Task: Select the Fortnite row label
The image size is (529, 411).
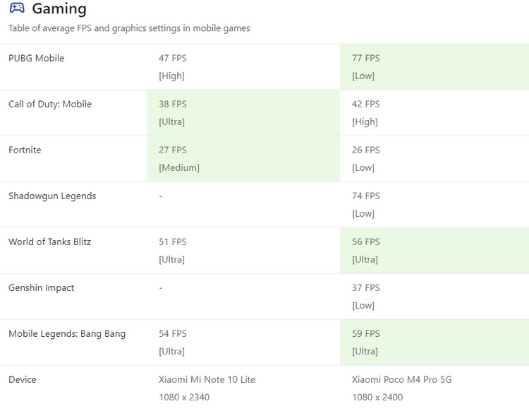Action: point(25,150)
